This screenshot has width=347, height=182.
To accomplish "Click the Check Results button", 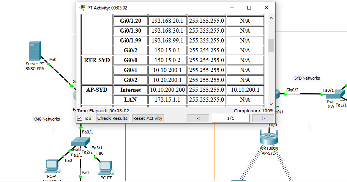I will pos(112,118).
